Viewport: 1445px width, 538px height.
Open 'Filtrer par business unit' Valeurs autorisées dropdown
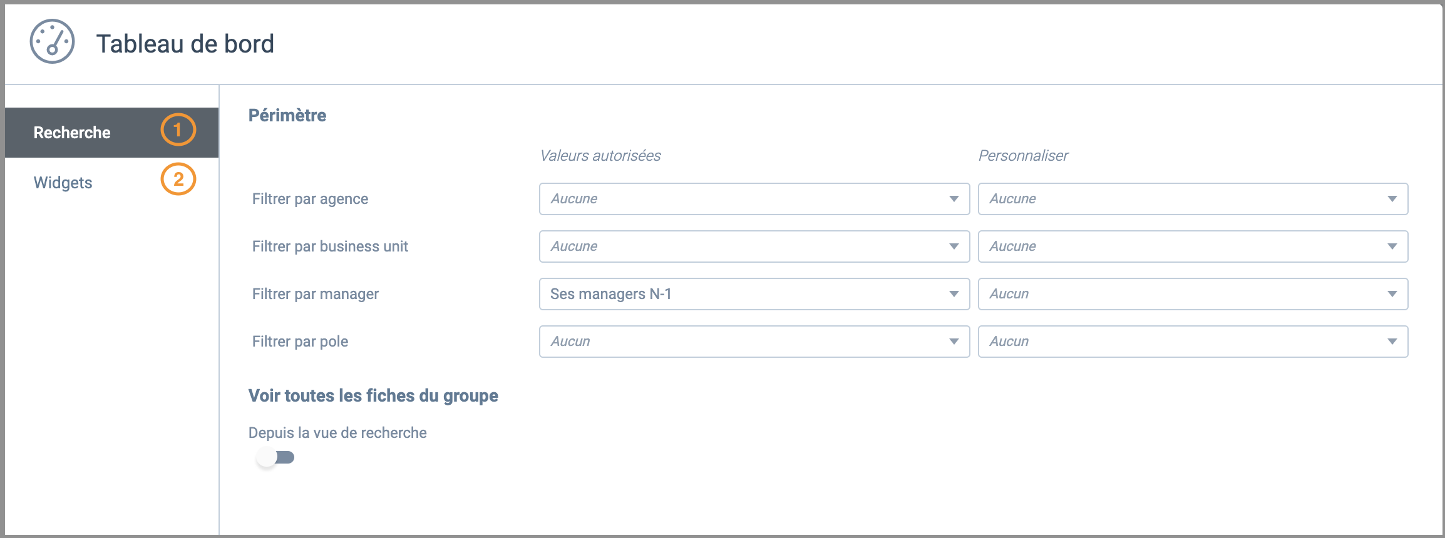(754, 246)
